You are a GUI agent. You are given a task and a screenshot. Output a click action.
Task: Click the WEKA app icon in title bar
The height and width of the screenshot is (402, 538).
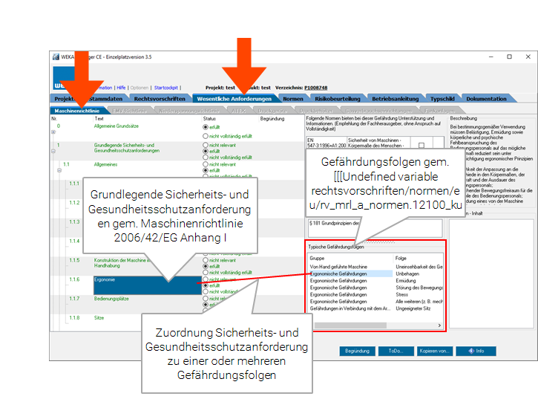click(55, 56)
